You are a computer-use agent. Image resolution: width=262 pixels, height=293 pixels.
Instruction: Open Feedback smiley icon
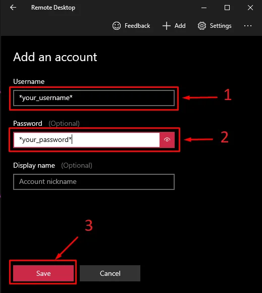tap(117, 26)
